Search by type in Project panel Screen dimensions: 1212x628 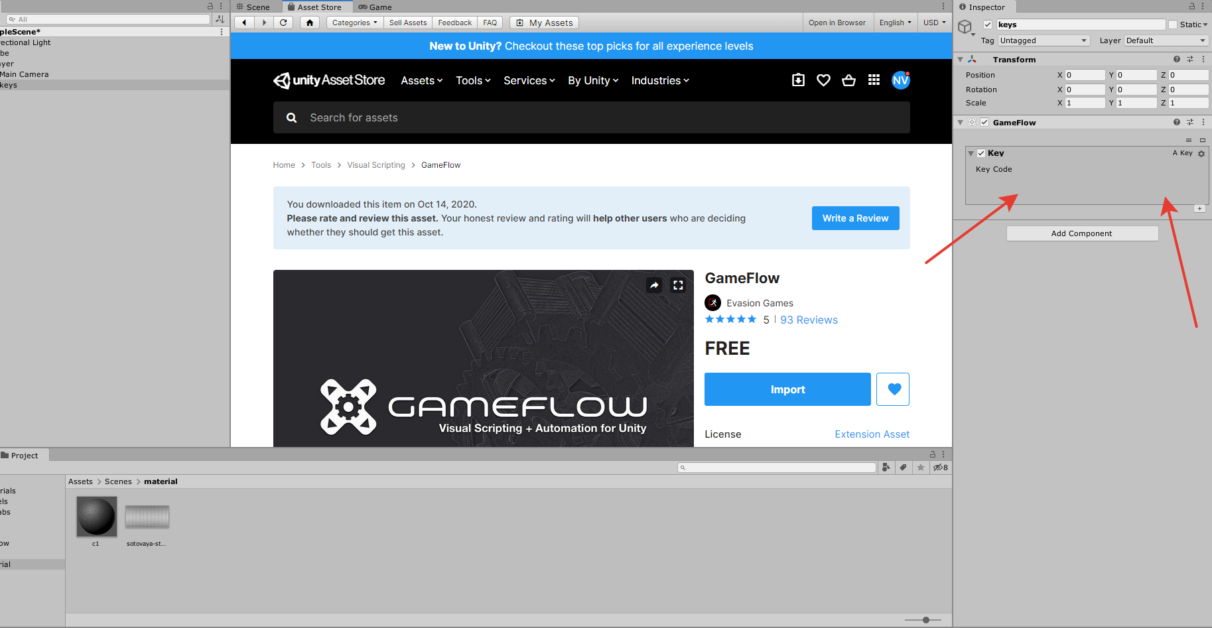[886, 468]
